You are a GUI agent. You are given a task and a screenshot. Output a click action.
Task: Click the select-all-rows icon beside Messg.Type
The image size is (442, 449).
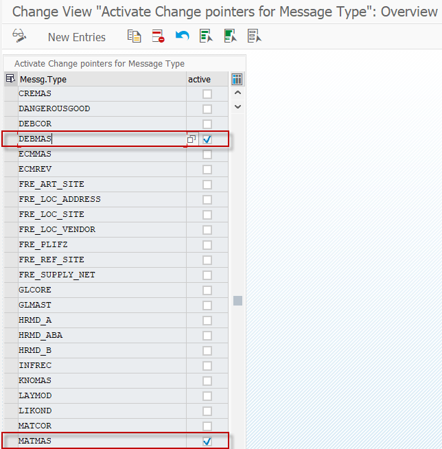[10, 79]
